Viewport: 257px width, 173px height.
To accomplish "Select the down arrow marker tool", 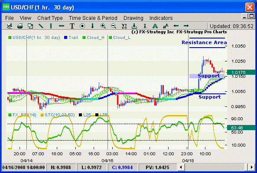I will pyautogui.click(x=93, y=26).
